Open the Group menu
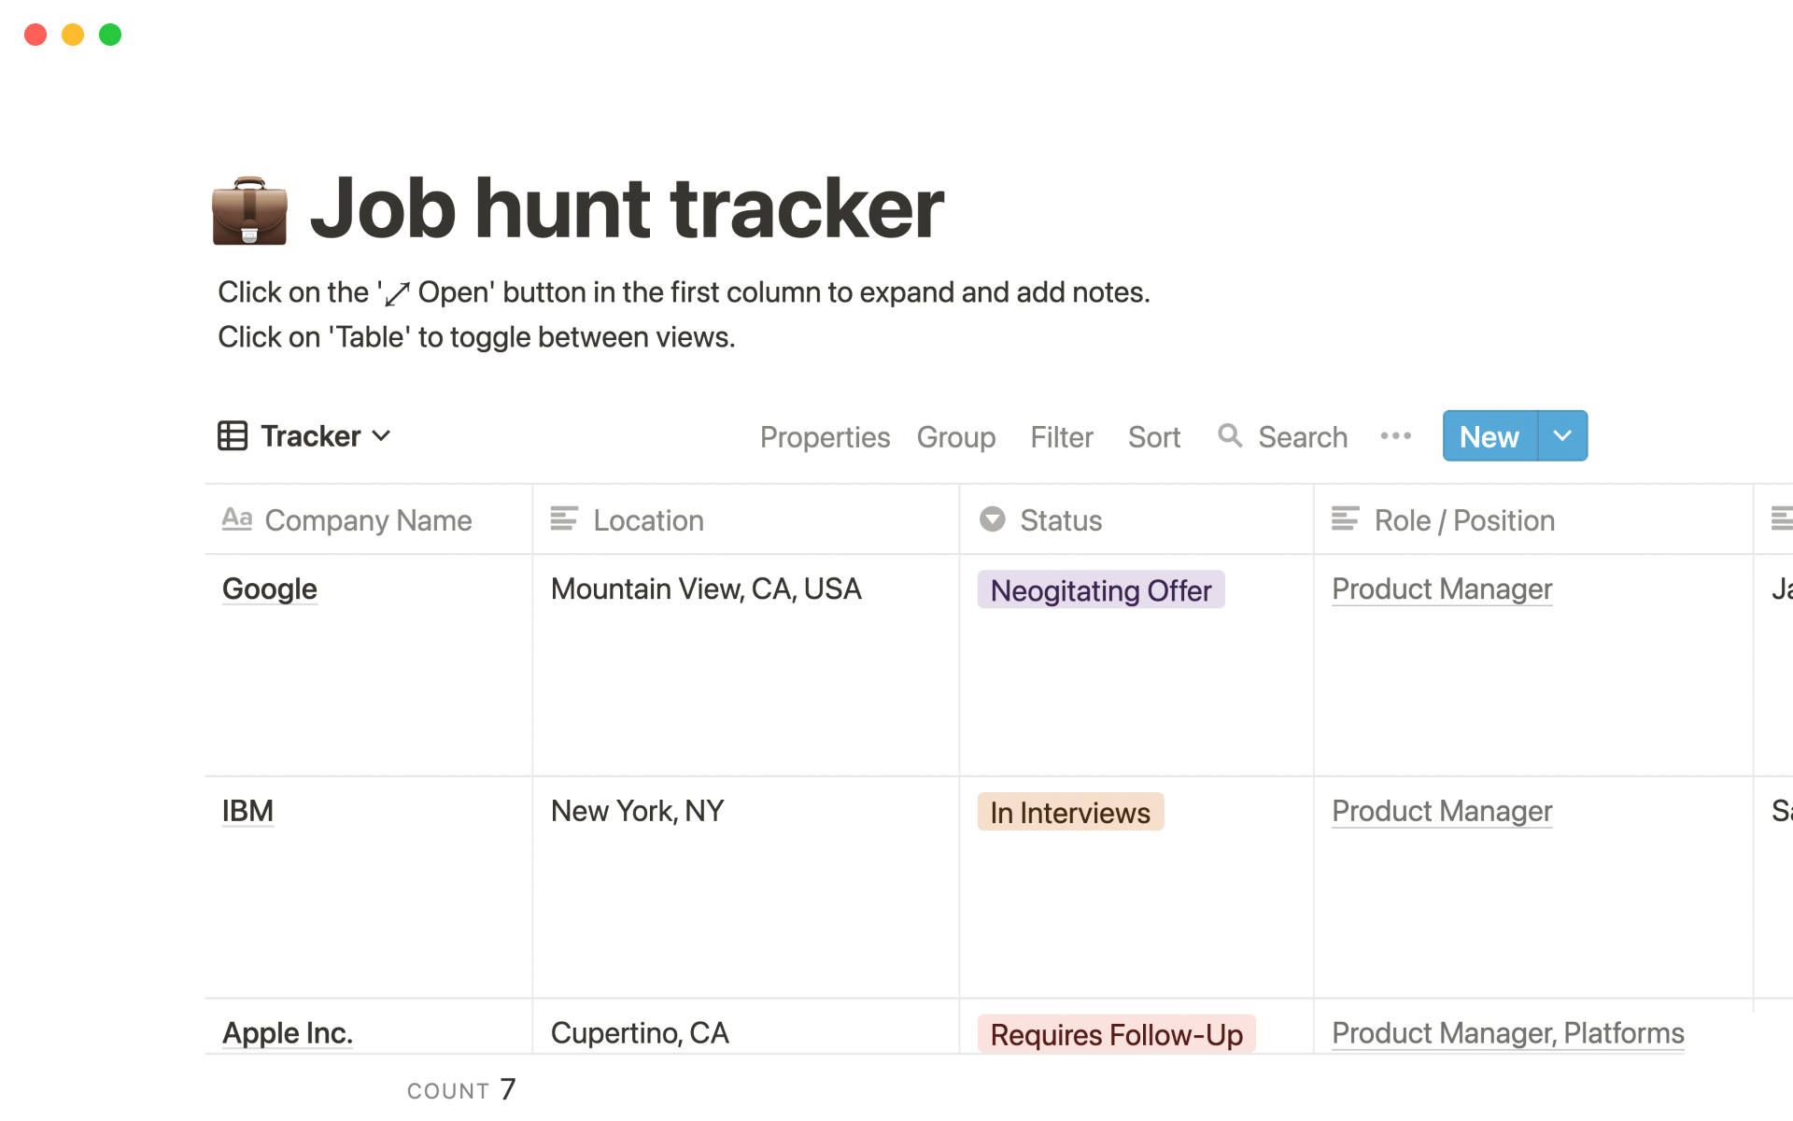 coord(955,437)
